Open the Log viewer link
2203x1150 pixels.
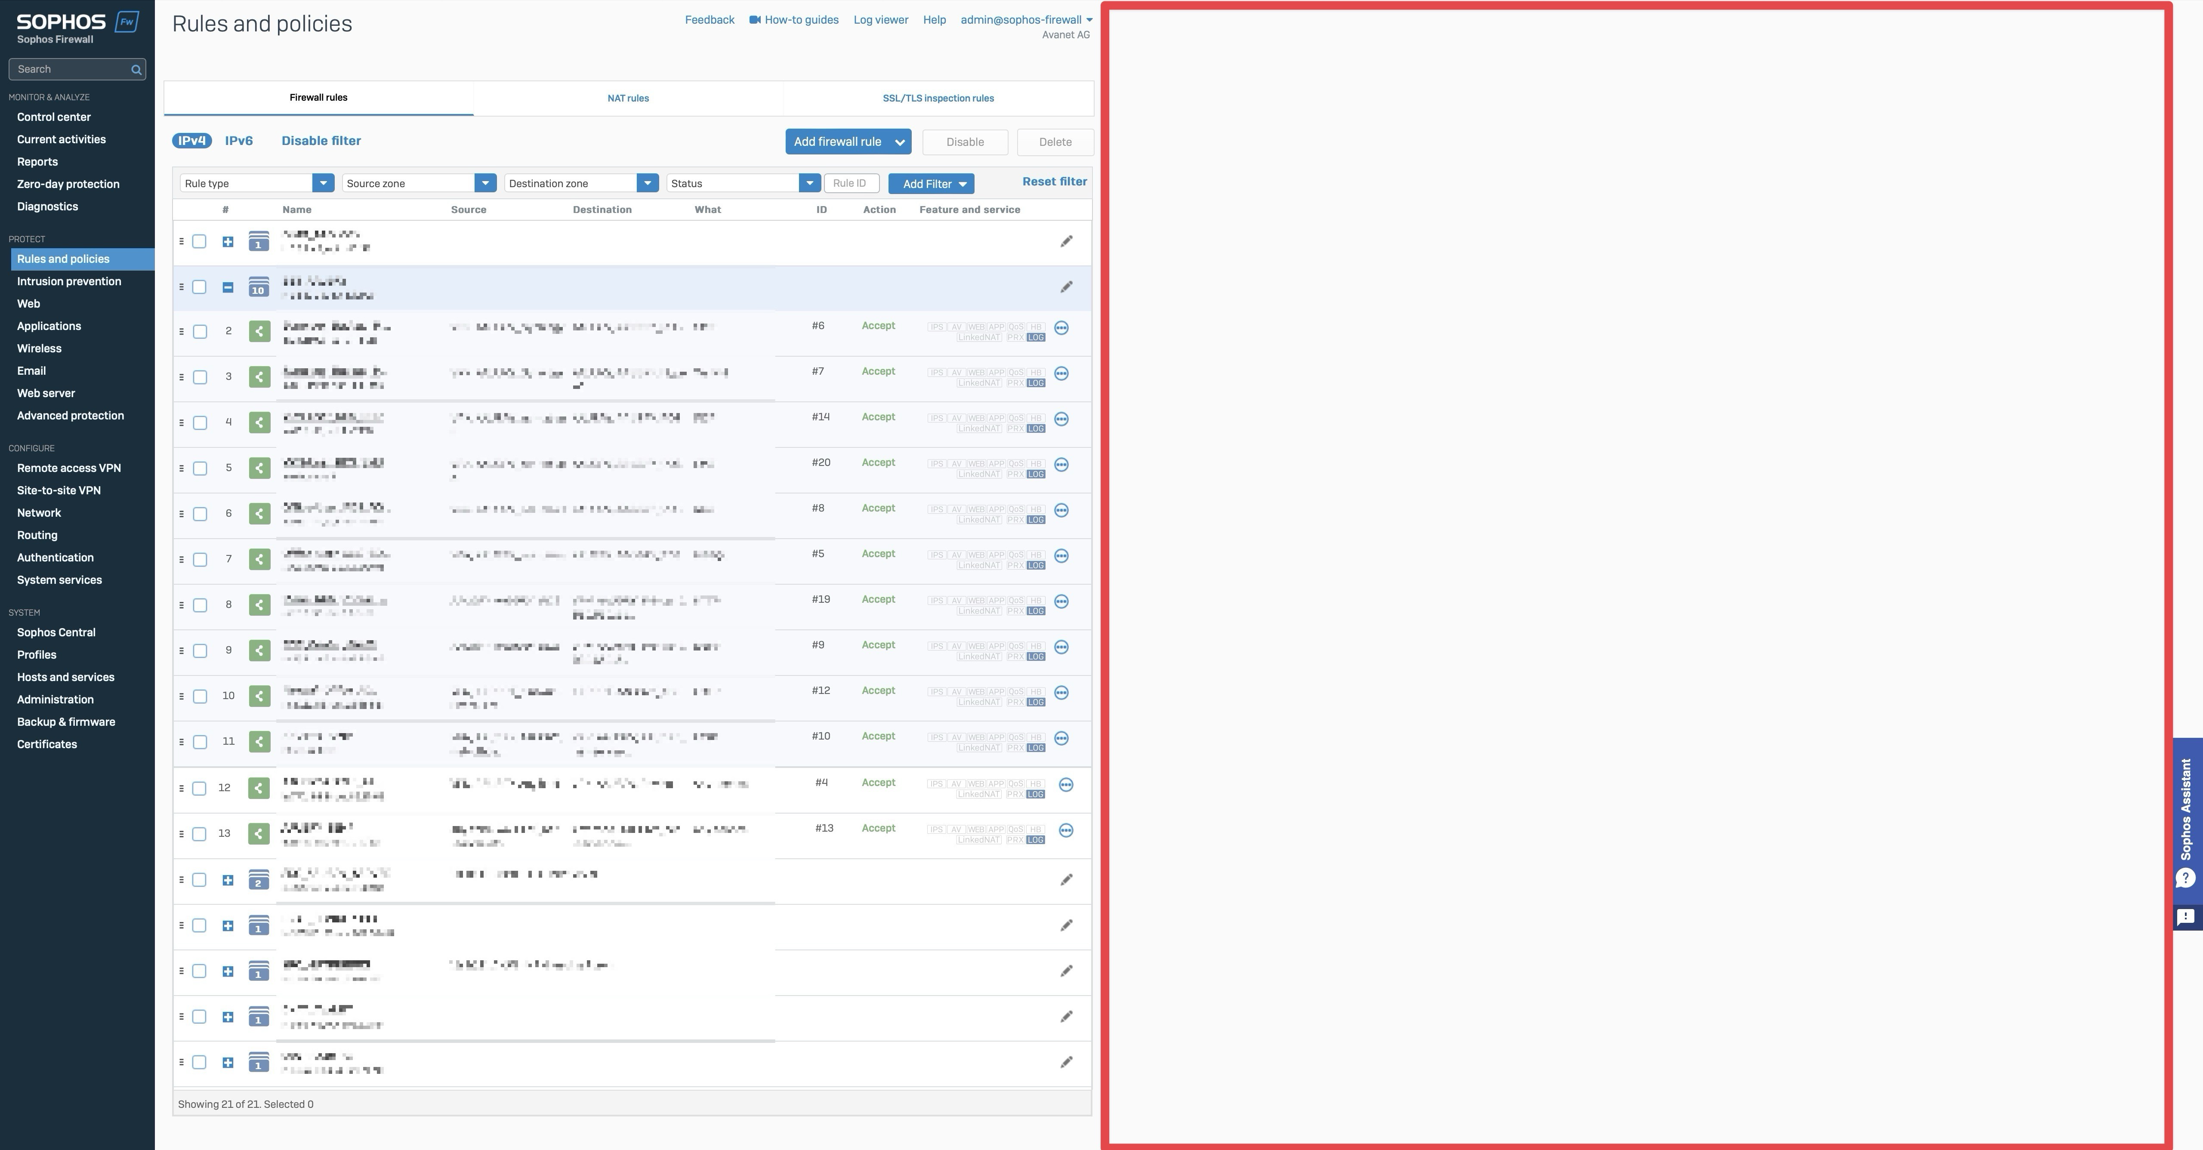880,20
